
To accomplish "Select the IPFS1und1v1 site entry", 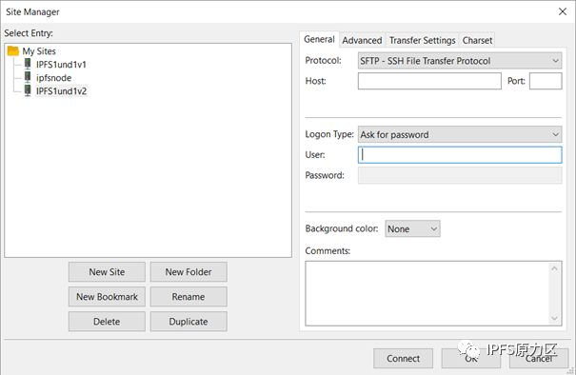I will (x=61, y=65).
